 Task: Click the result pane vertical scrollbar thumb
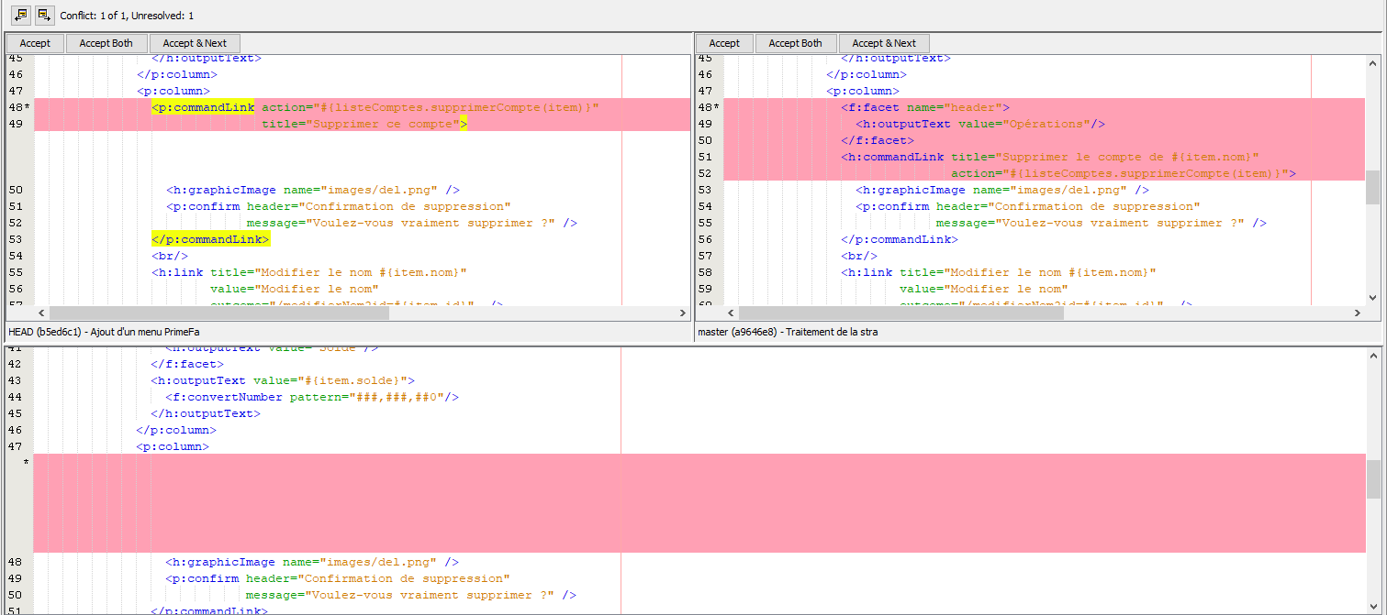point(1372,478)
